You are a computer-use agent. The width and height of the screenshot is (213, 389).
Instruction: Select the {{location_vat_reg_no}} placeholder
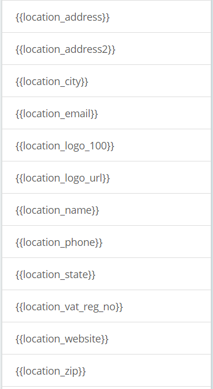point(106,306)
